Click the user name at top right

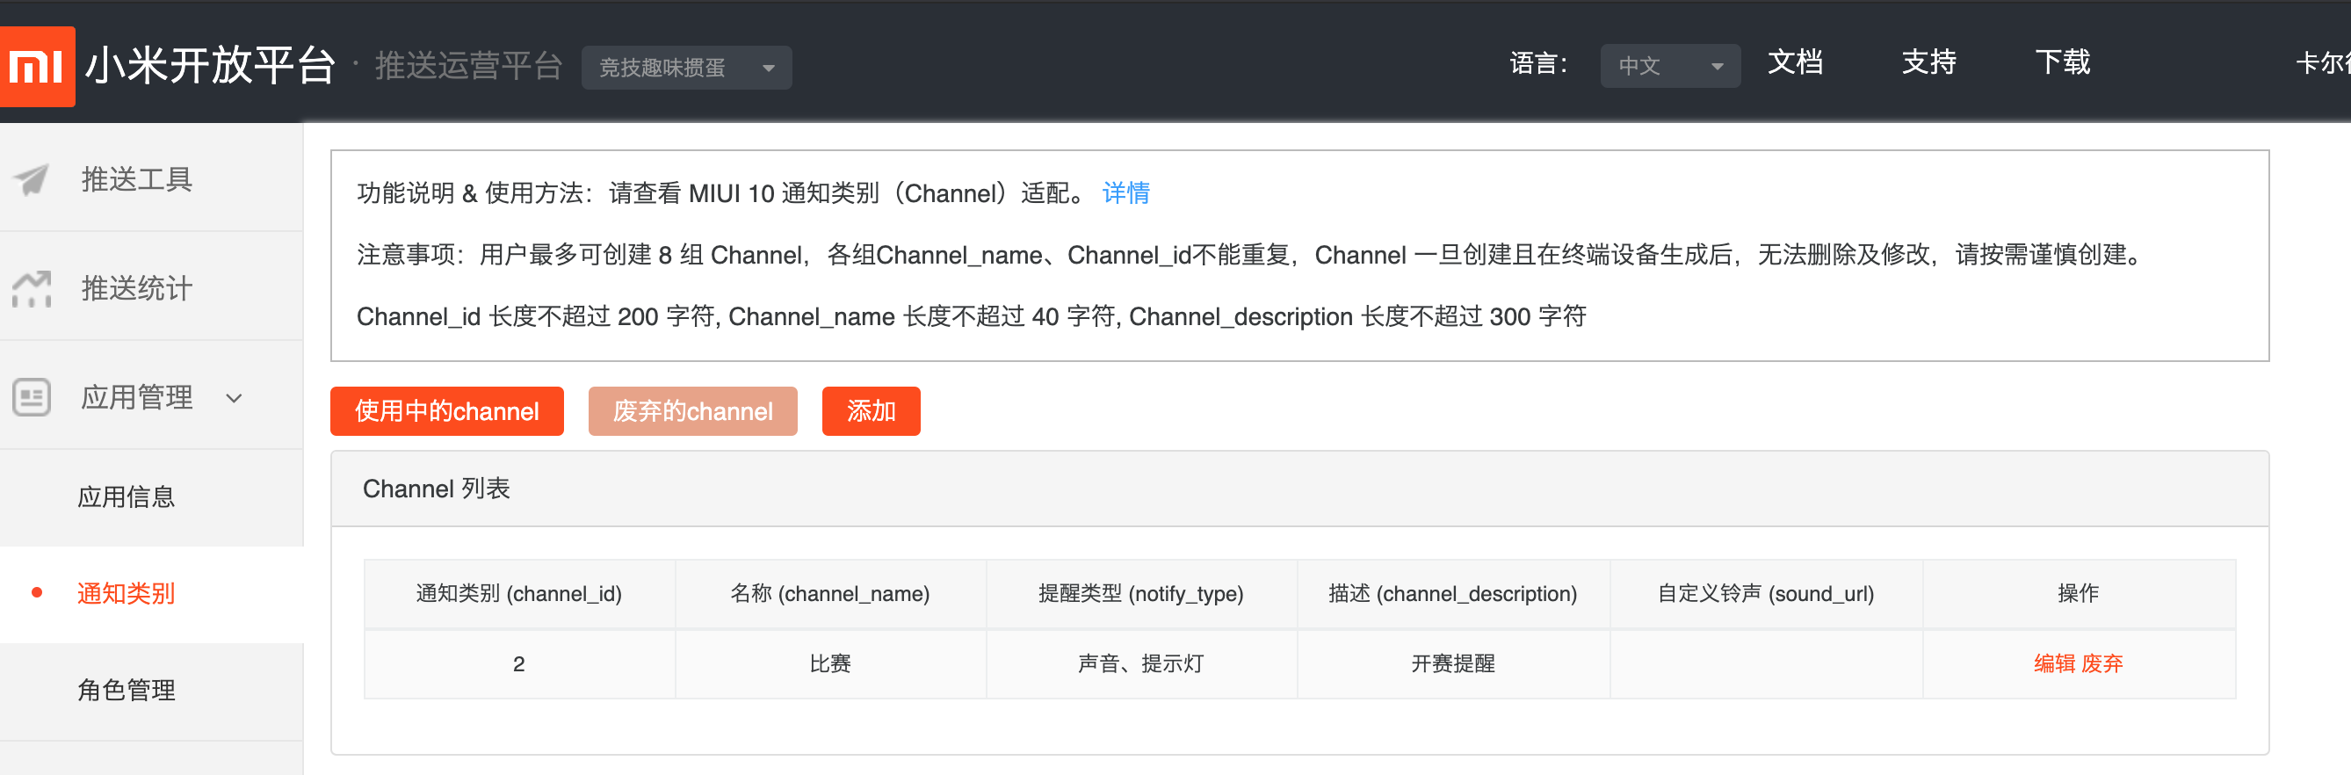(2323, 63)
